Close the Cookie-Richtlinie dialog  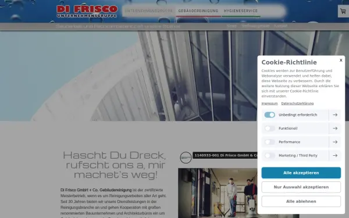[x=341, y=60]
